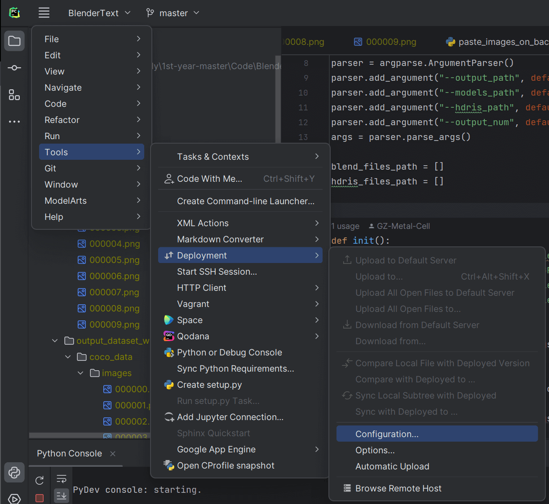The width and height of the screenshot is (549, 504).
Task: Open the BlenderText project dropdown
Action: pos(99,13)
